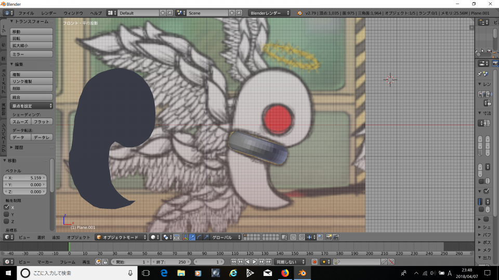Apply スムーズ (Smooth) shading

[21, 121]
